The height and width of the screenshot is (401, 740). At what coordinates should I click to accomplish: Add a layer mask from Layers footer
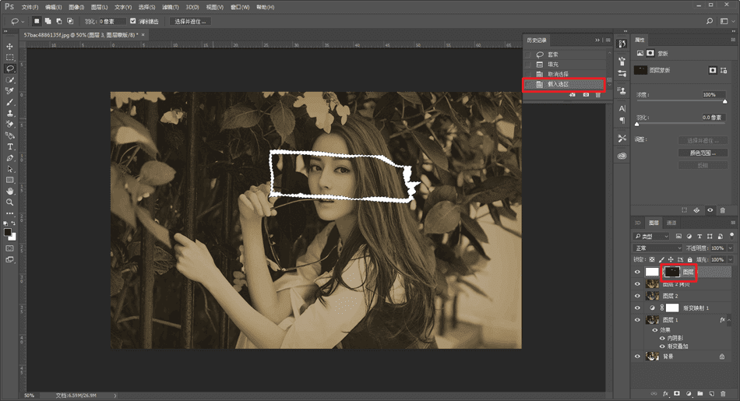click(676, 393)
